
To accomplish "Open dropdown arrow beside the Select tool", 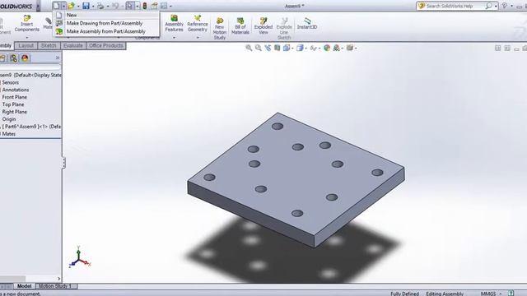I will pyautogui.click(x=138, y=6).
